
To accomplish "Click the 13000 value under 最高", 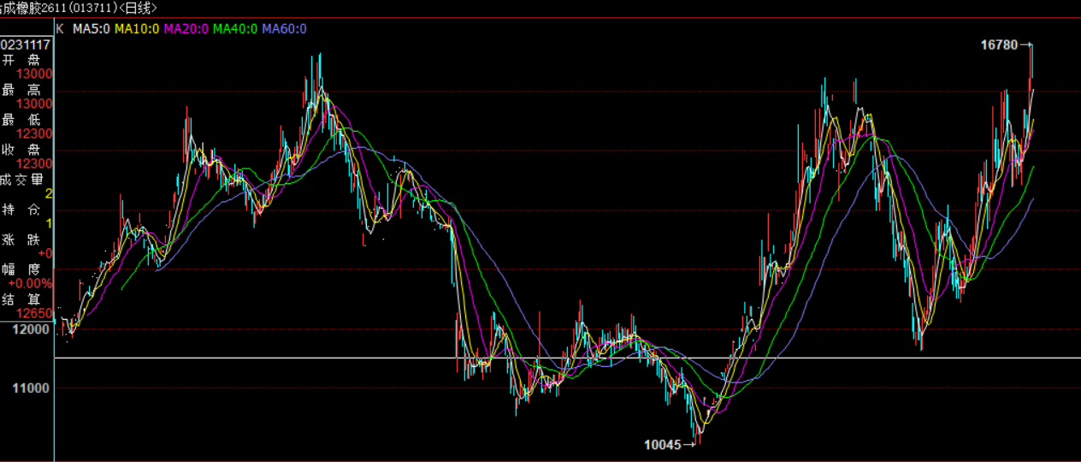I will coord(35,104).
